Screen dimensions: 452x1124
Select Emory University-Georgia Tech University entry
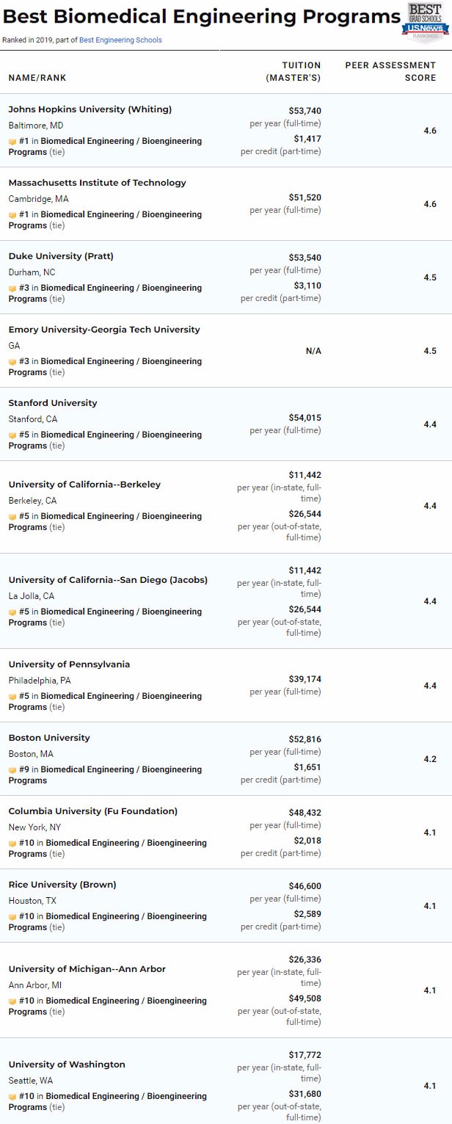(x=104, y=330)
